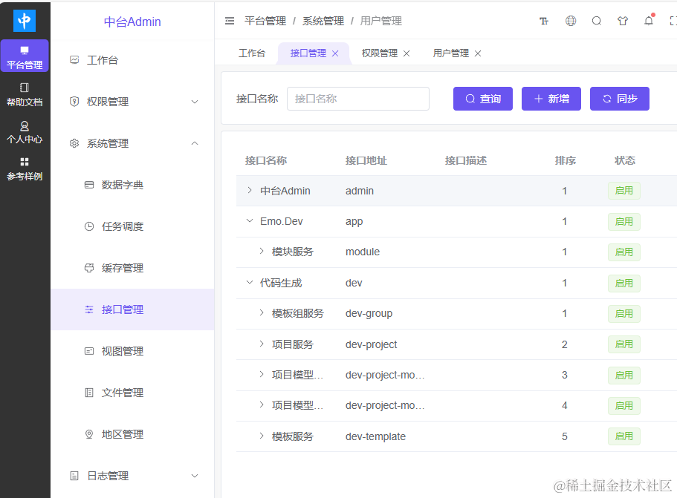Screen dimensions: 677x498
Task: Click the 接口地址 column header
Action: [x=366, y=160]
